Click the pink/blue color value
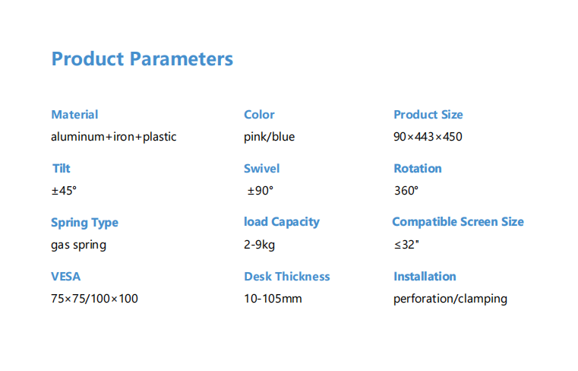 269,137
